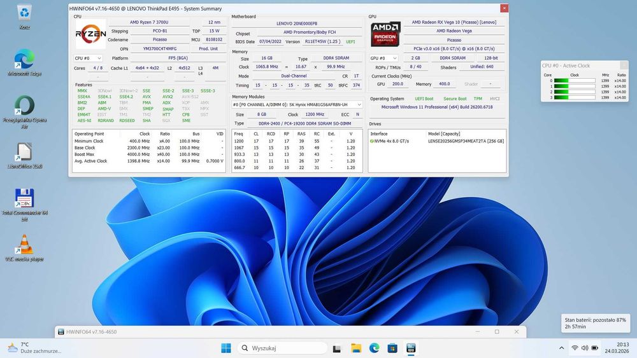The height and width of the screenshot is (358, 637).
Task: Open the clock and date 20:13
Action: coord(617,348)
